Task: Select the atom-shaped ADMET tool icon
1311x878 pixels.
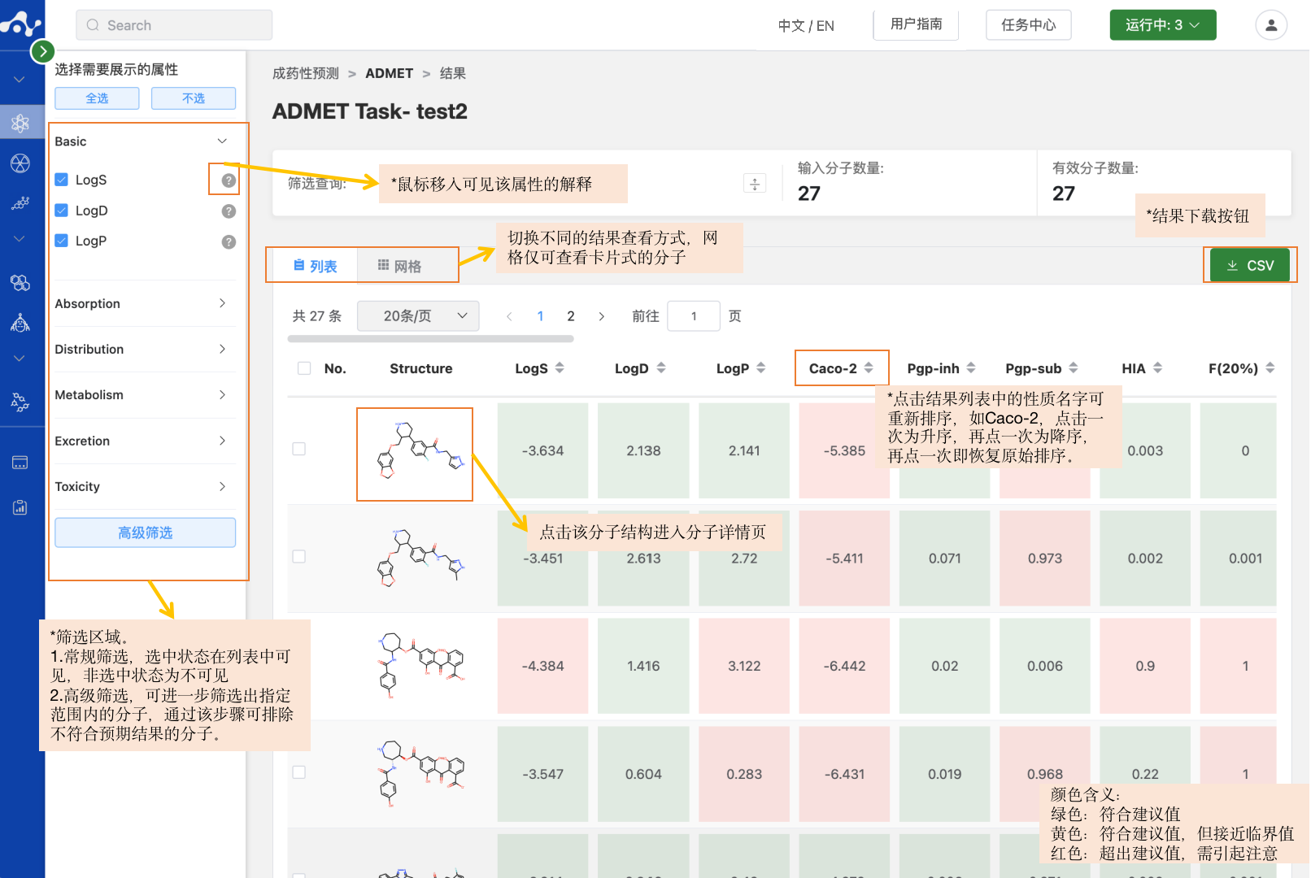Action: point(20,122)
